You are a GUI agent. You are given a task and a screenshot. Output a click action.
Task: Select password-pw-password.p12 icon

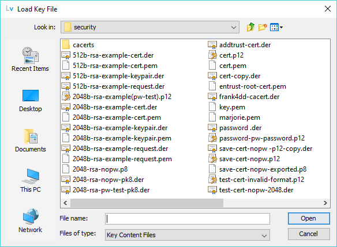212,138
